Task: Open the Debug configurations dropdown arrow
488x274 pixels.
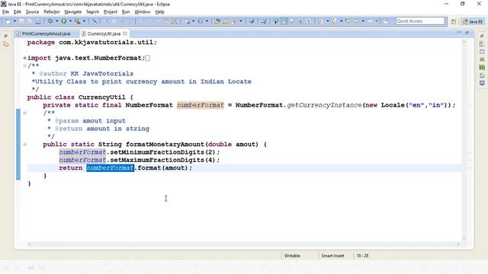Action: (56, 21)
